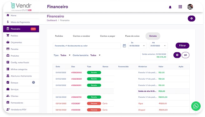Click the icon for Minhas categorias
Image resolution: width=205 pixels, height=117 pixels.
click(8, 69)
